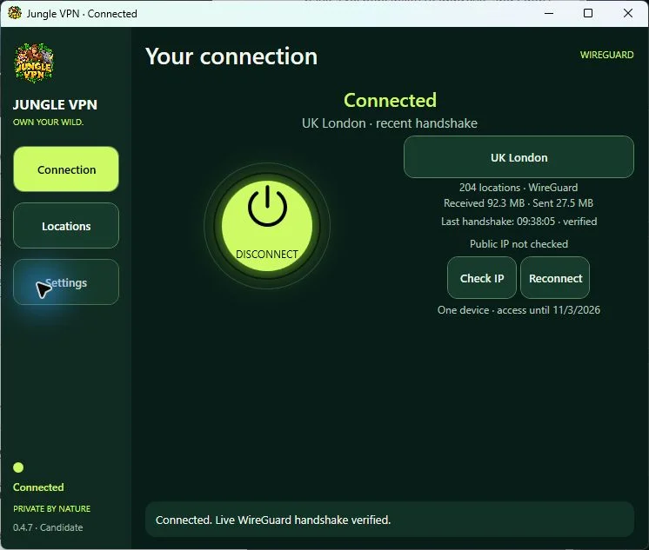Click '204 locations · WireGuard' text
This screenshot has height=550, width=649.
pos(519,188)
